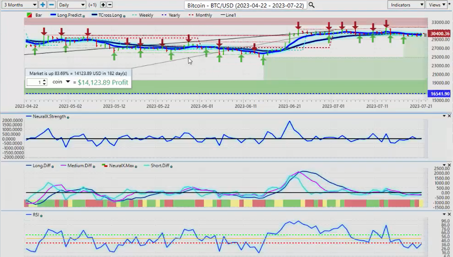Screen dimensions: 453x257
Task: Click the Bar legend color icon
Action: tap(29, 15)
